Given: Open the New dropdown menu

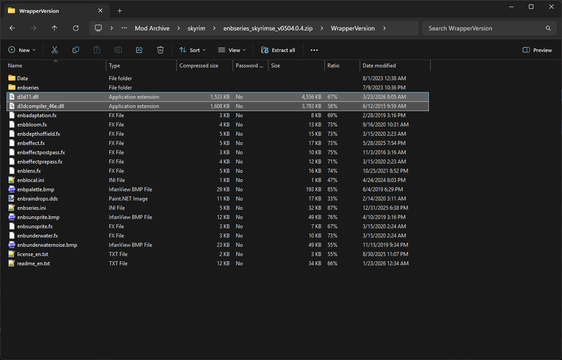Looking at the screenshot, I should [22, 50].
